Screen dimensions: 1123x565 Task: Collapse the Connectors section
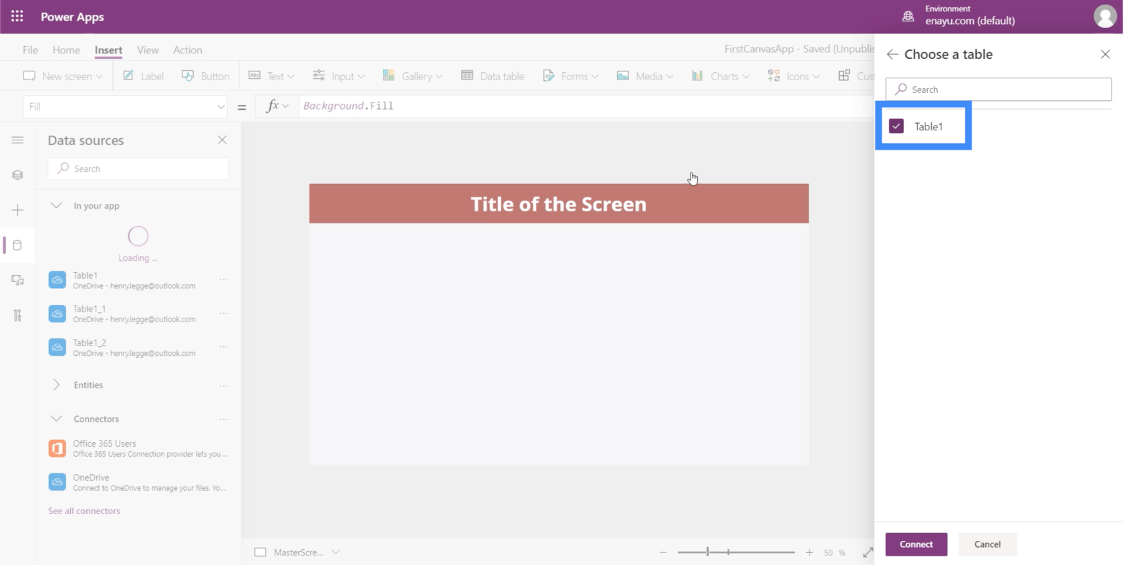coord(57,419)
